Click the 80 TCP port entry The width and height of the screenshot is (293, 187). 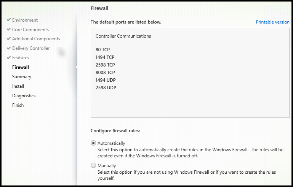point(103,49)
